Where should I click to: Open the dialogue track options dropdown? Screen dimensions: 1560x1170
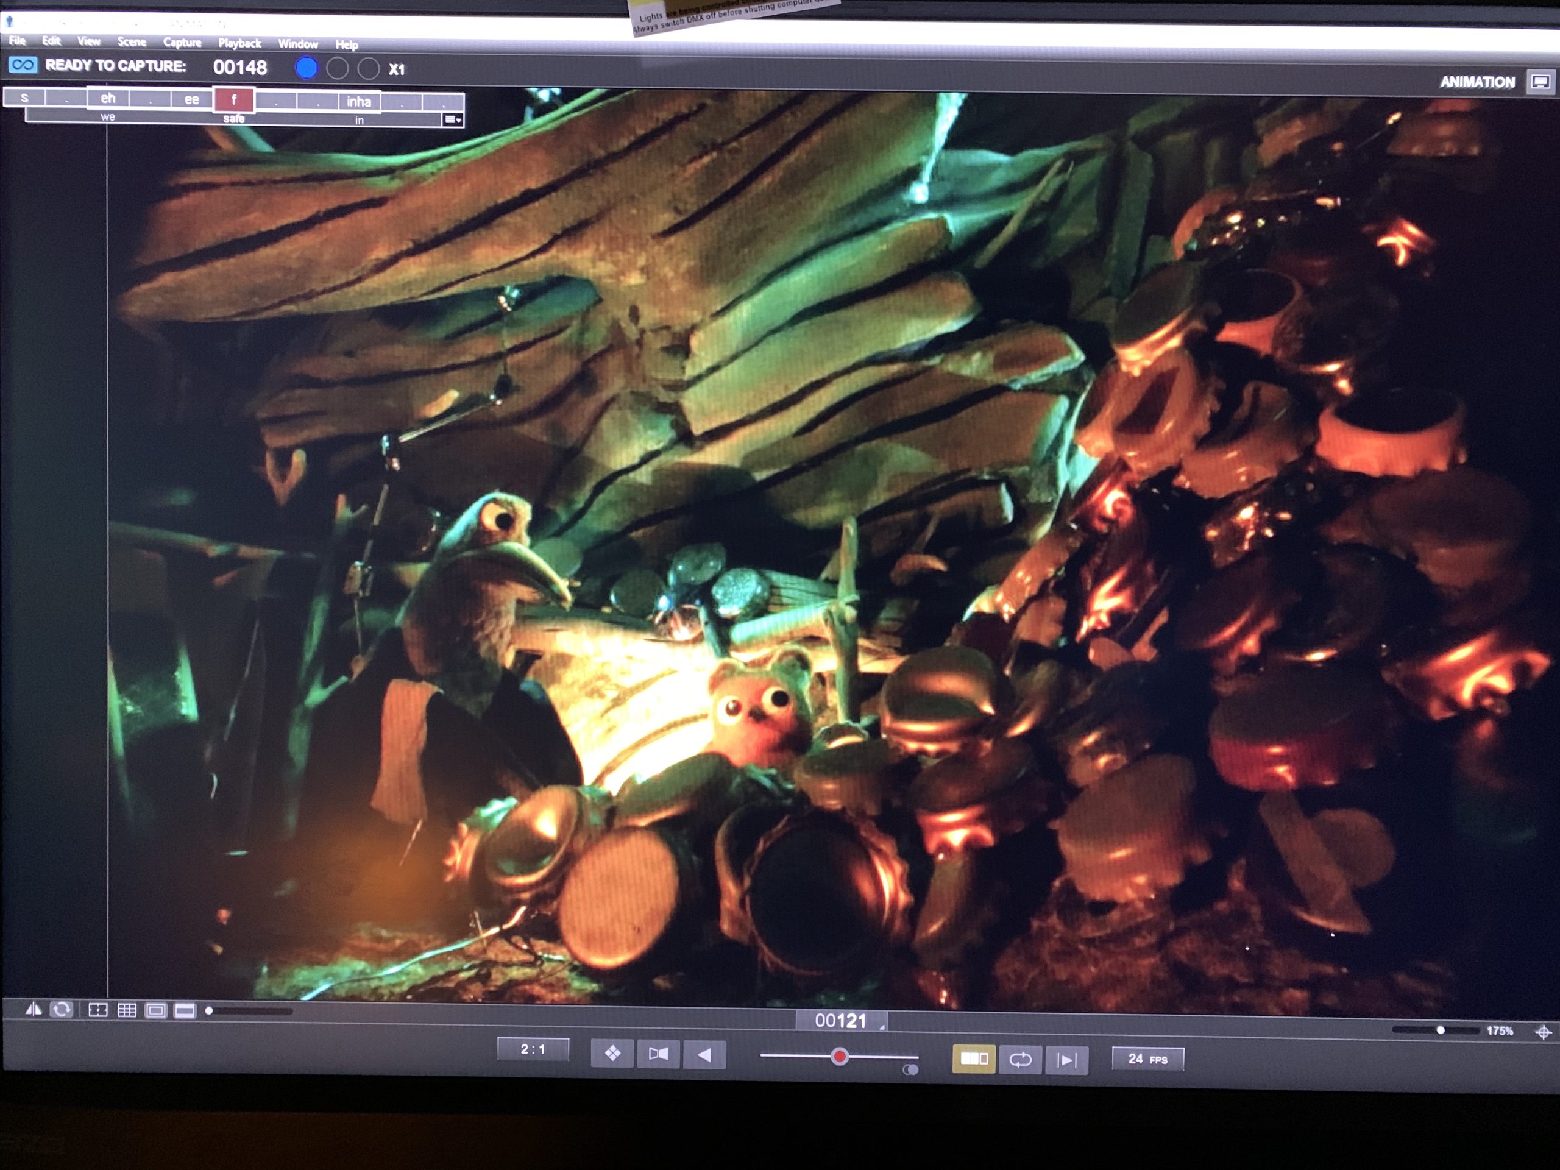453,120
